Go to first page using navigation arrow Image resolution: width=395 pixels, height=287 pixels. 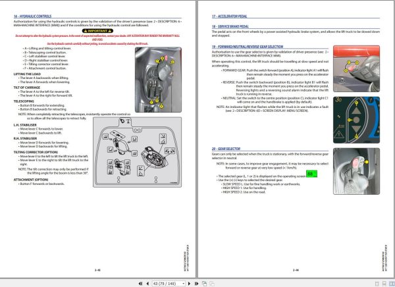(x=141, y=284)
